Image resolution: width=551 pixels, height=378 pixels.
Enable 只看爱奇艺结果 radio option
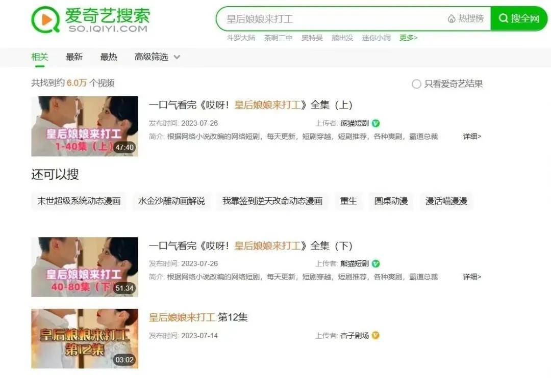click(416, 84)
